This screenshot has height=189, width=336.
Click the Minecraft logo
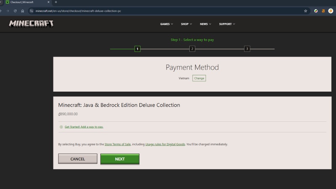pyautogui.click(x=31, y=24)
